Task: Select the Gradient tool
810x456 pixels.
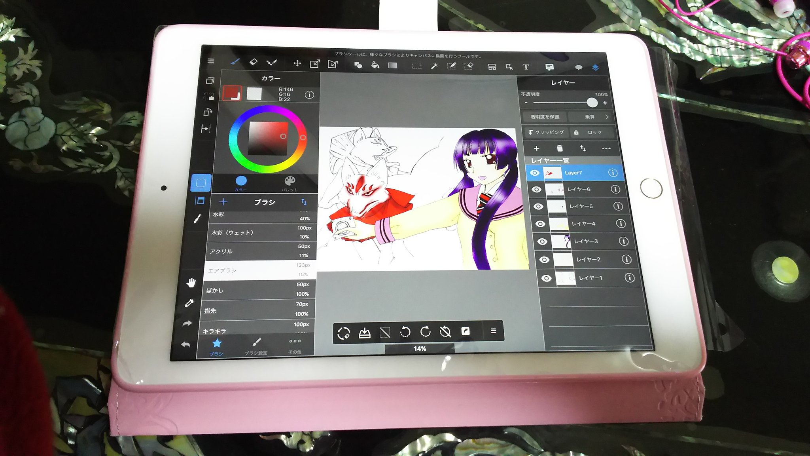Action: (x=393, y=65)
